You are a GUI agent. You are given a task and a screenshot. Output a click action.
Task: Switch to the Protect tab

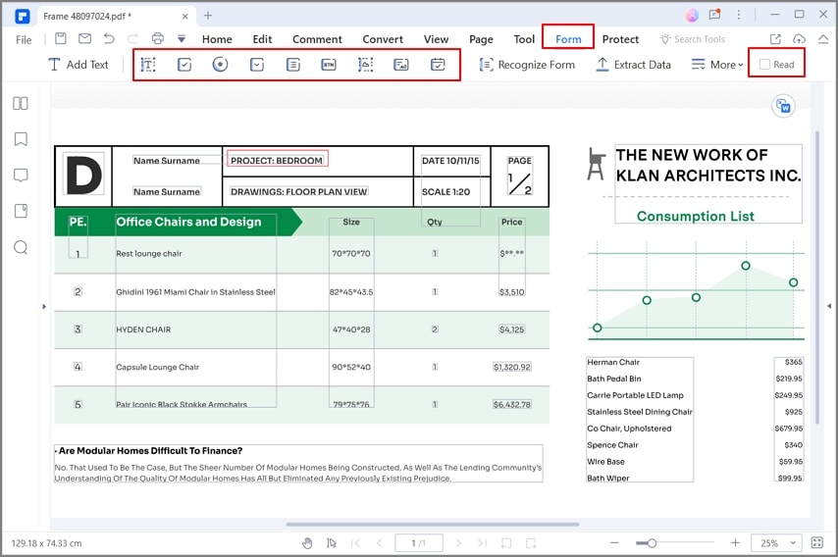(x=620, y=39)
